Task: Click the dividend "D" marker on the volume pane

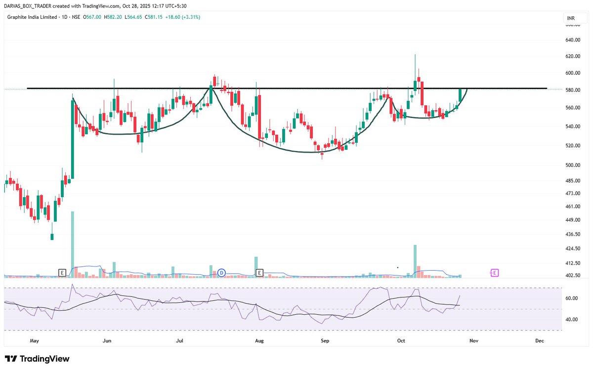Action: point(220,272)
